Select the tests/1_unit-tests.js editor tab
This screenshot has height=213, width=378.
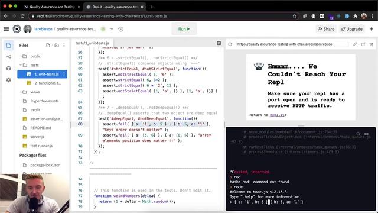92,43
